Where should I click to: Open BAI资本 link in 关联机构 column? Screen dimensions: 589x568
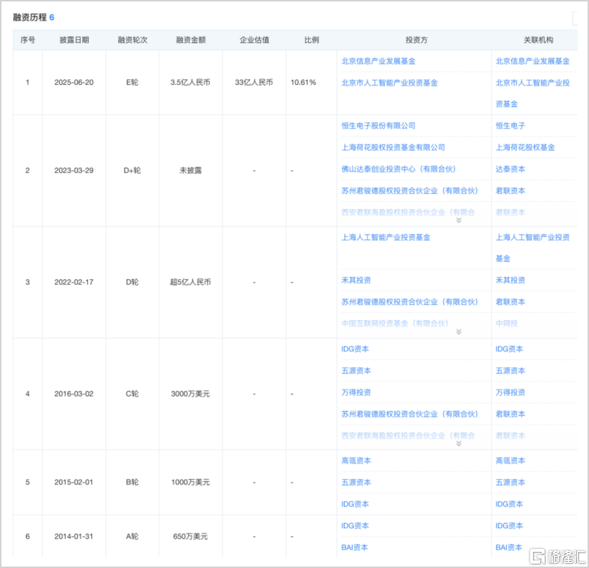[x=509, y=547]
